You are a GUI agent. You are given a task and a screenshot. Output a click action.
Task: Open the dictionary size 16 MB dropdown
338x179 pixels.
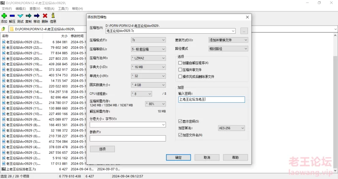point(148,67)
